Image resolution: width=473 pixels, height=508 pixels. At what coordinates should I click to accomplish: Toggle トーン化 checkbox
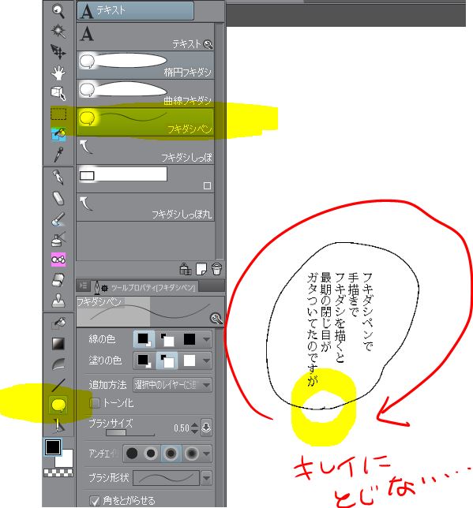click(x=95, y=403)
